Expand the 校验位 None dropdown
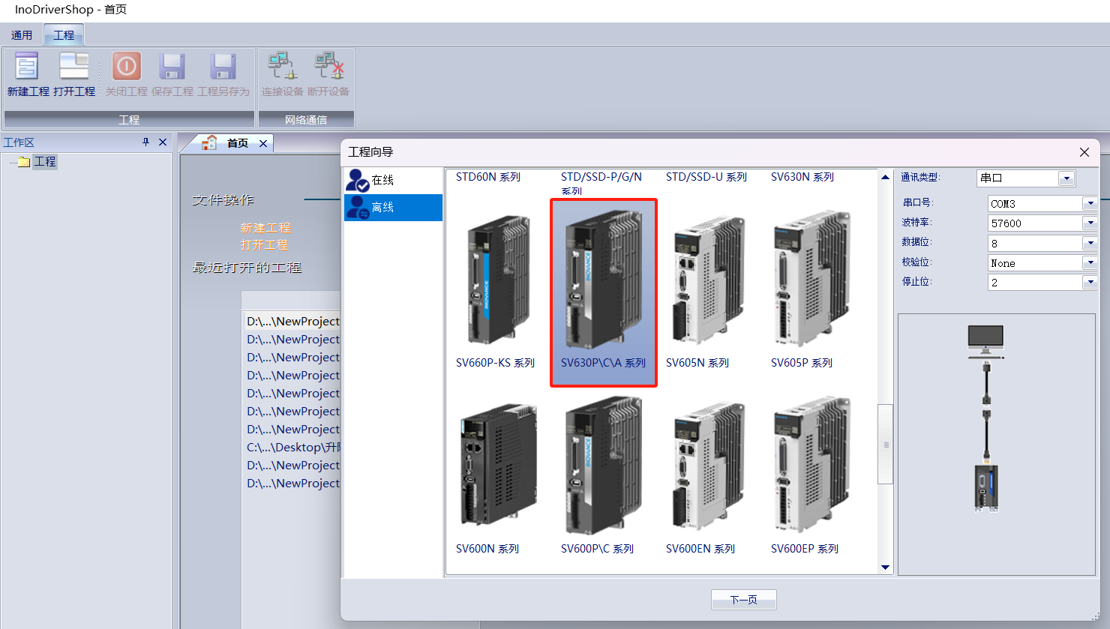Screen dimensions: 1110x629 (x=1090, y=263)
